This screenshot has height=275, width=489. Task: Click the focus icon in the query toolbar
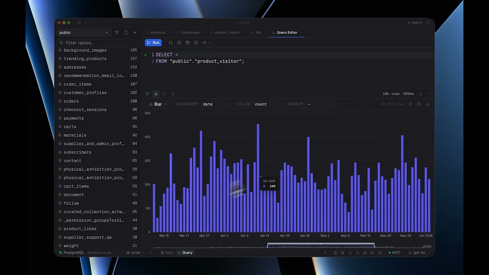click(x=196, y=43)
